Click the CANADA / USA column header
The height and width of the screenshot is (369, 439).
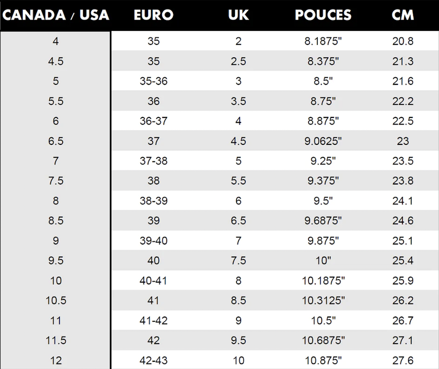point(56,15)
